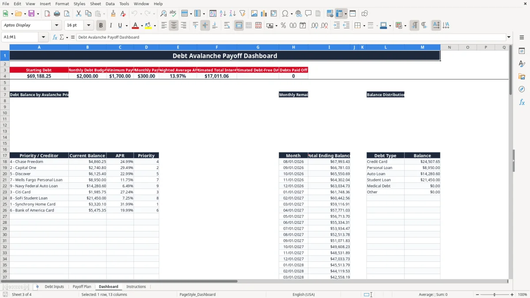Click the Insert Image icon
The width and height of the screenshot is (530, 298).
click(254, 14)
